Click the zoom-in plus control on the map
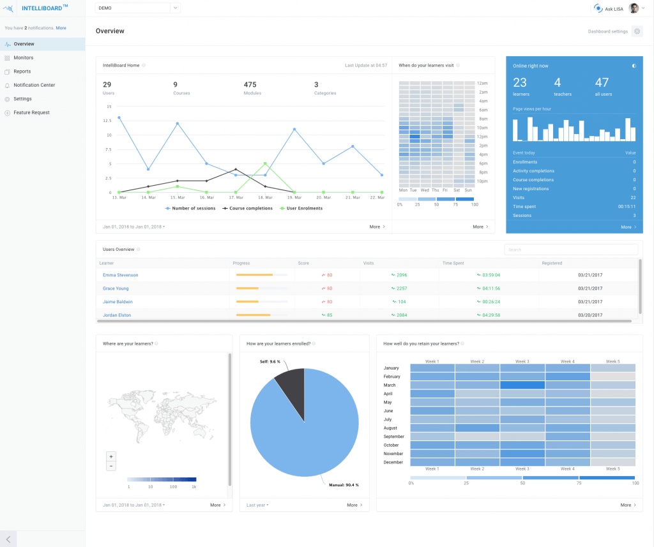 tap(110, 456)
